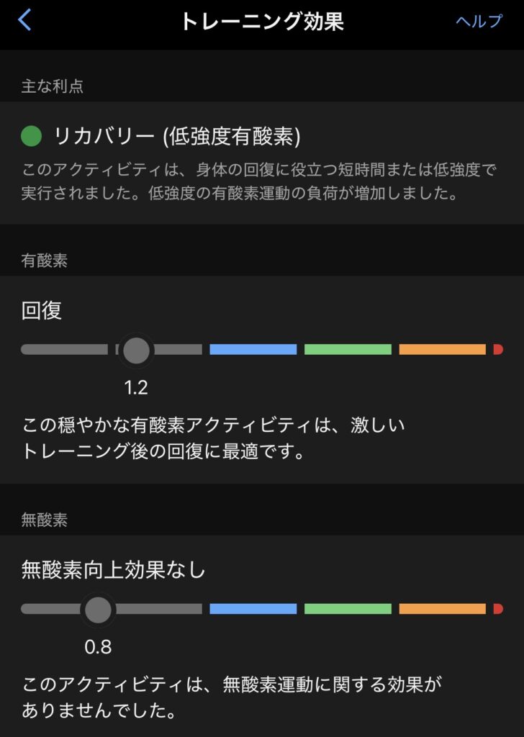Viewport: 524px width, 737px height.
Task: Click the aerobic slider knob at 1.2
Action: click(136, 350)
